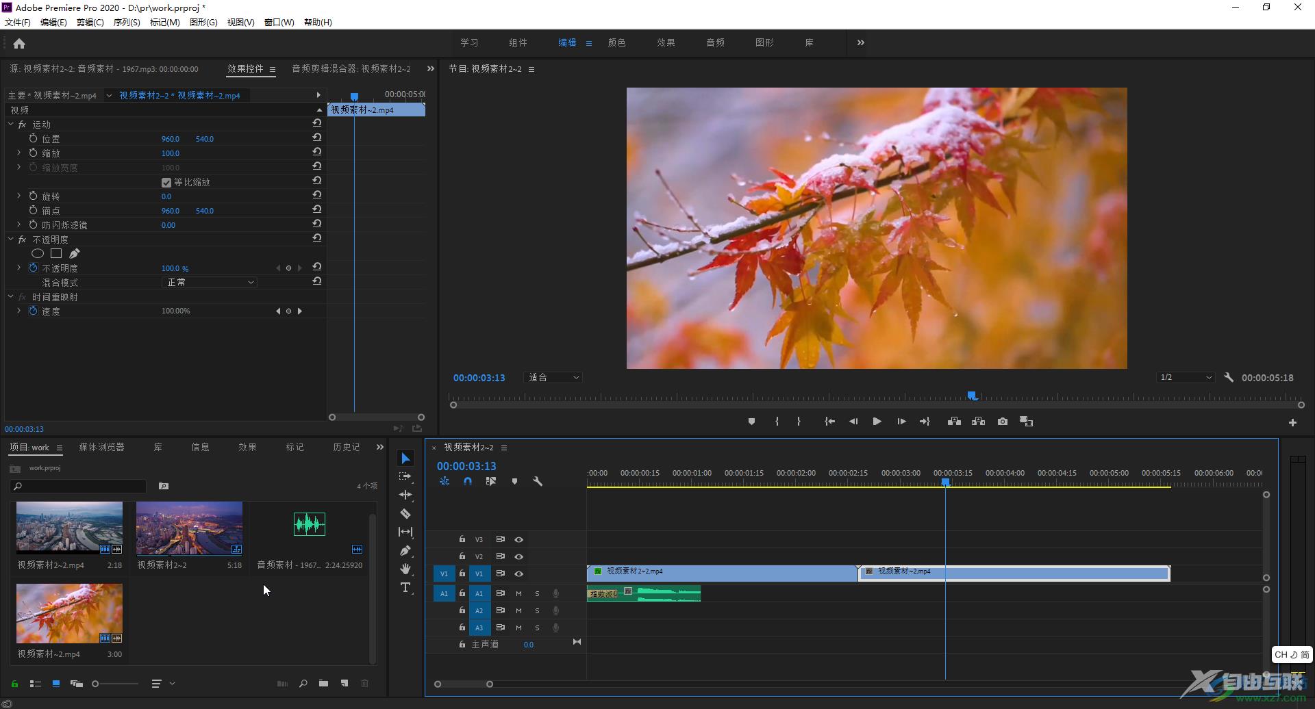
Task: Select the Ripple Edit tool
Action: 405,495
